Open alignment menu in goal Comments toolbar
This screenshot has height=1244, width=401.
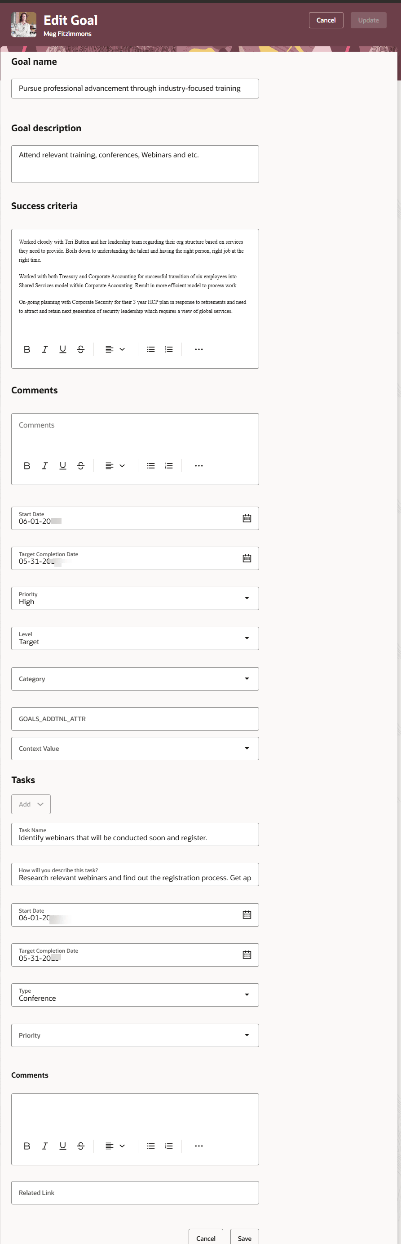(115, 465)
